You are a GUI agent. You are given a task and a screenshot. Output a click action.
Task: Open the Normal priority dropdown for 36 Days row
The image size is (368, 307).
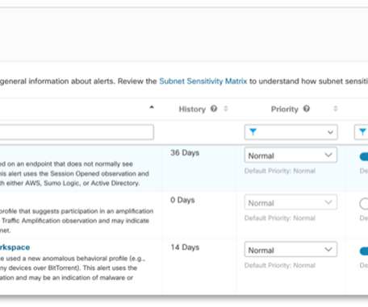click(x=291, y=155)
